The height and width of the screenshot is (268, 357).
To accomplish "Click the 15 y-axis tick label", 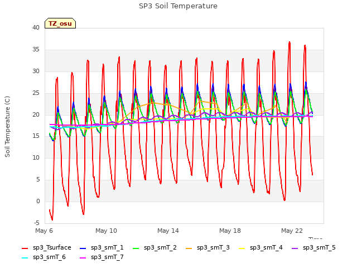I will coord(36,136).
